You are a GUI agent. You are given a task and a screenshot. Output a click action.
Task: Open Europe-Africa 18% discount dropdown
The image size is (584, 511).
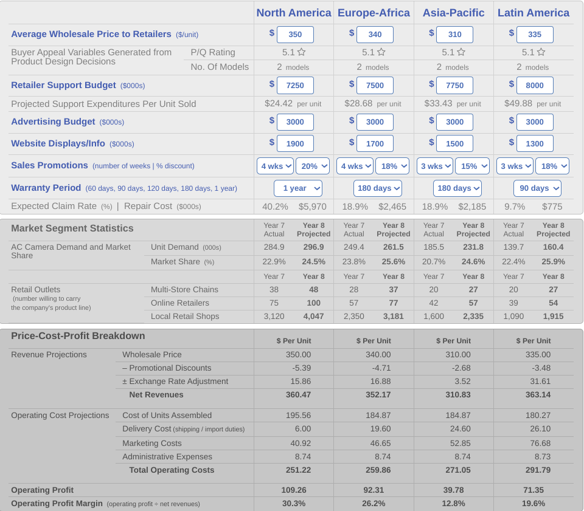(x=392, y=166)
